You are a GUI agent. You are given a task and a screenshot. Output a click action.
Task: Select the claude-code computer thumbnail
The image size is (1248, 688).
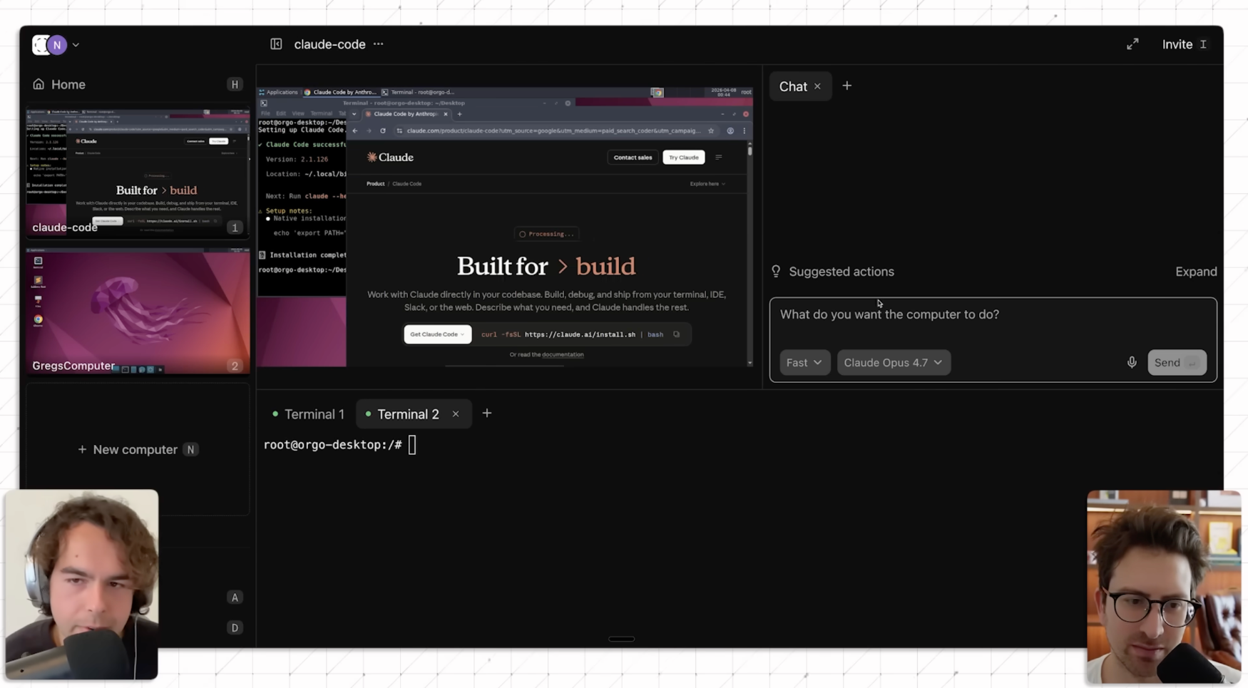[x=138, y=172]
